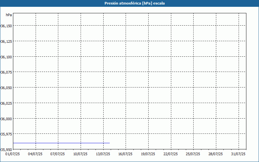Click the 01/07/25 date label
This screenshot has width=259, height=162.
13,154
